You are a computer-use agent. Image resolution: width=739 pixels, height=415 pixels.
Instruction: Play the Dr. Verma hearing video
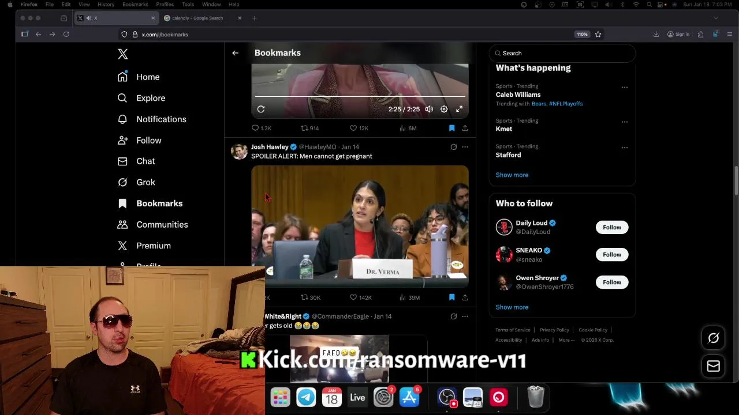click(360, 226)
